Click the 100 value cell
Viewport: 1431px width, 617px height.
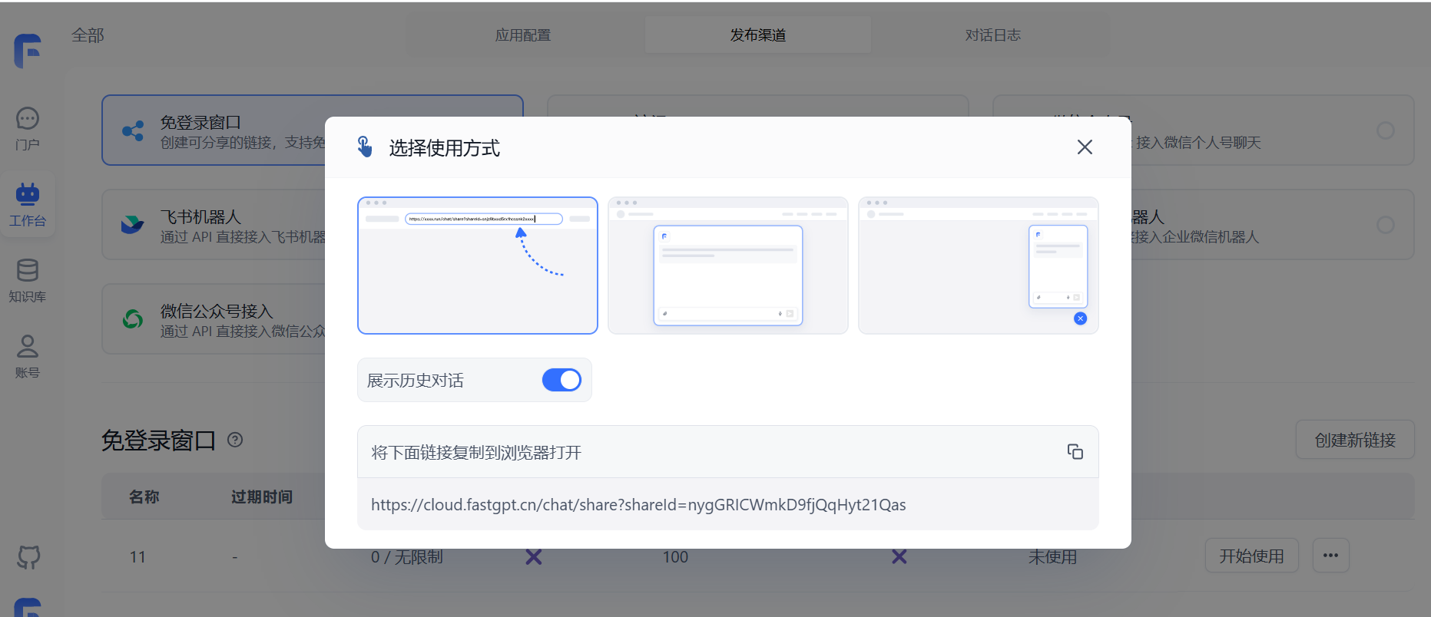675,557
